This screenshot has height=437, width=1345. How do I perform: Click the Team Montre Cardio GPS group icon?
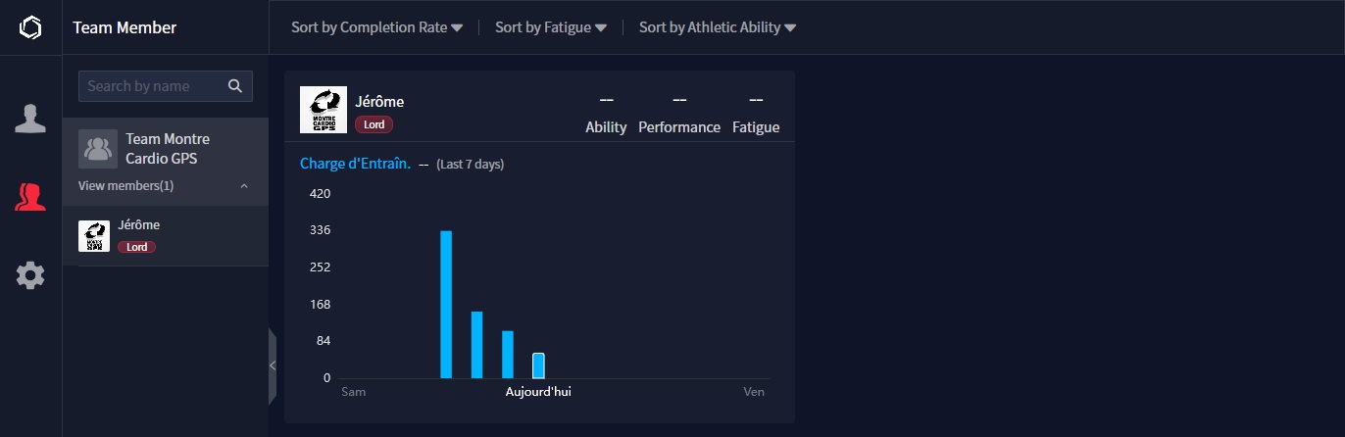[x=98, y=149]
